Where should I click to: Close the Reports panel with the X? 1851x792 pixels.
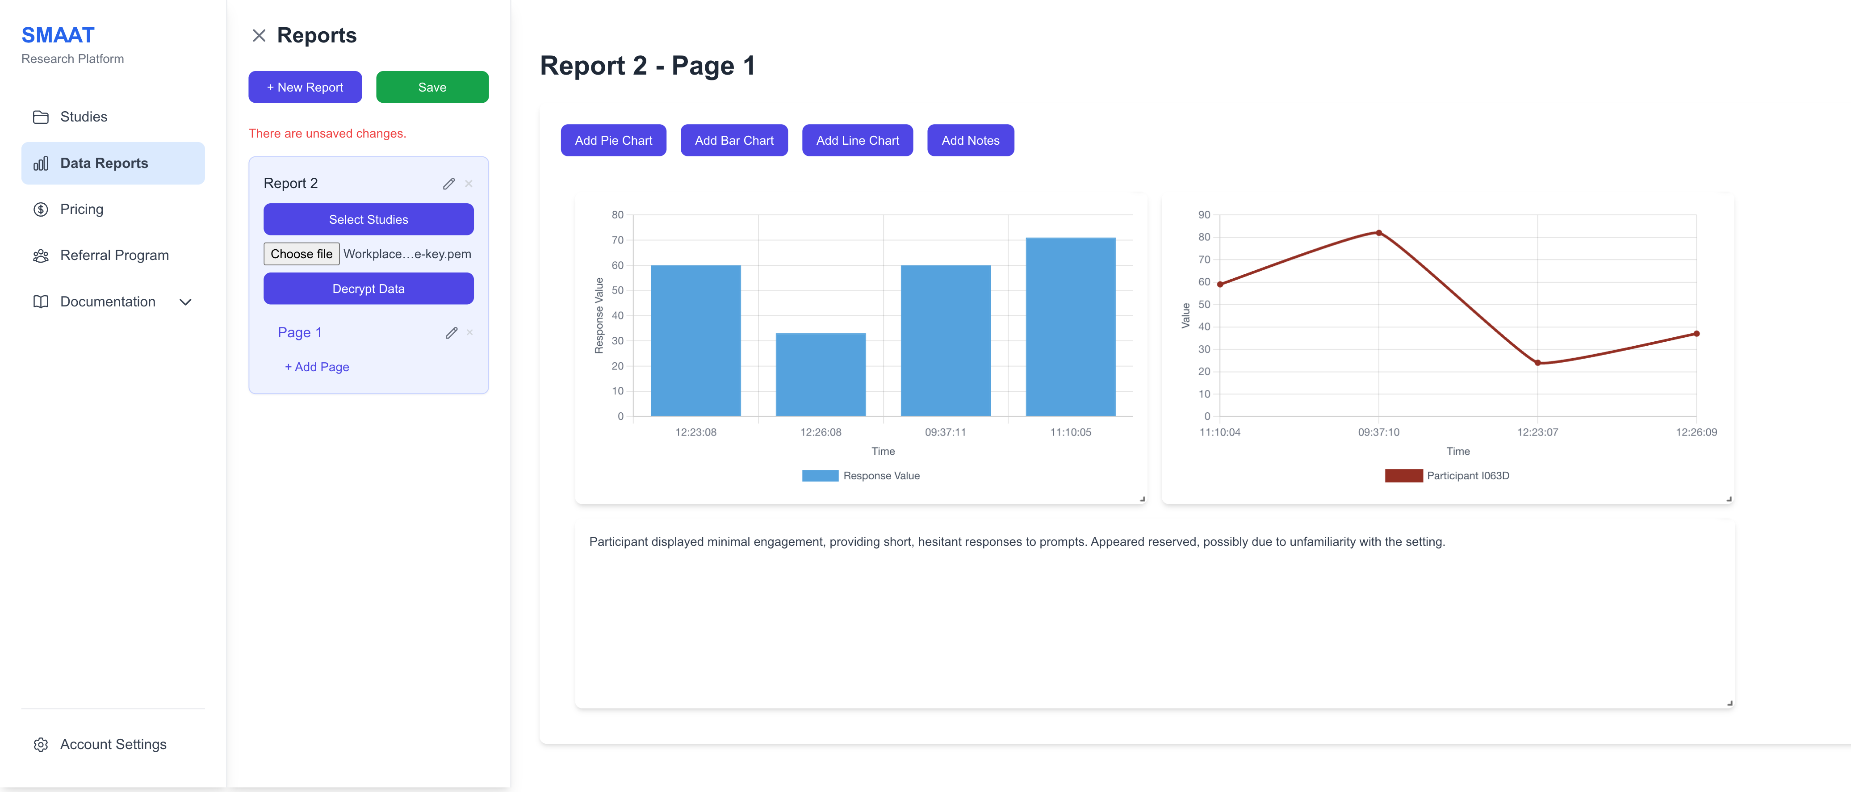click(x=260, y=35)
